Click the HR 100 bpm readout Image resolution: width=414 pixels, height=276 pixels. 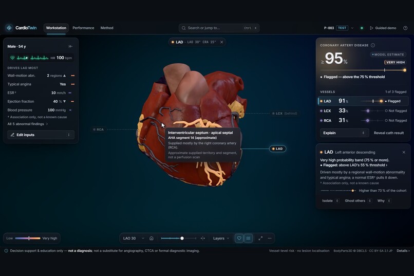coord(61,58)
